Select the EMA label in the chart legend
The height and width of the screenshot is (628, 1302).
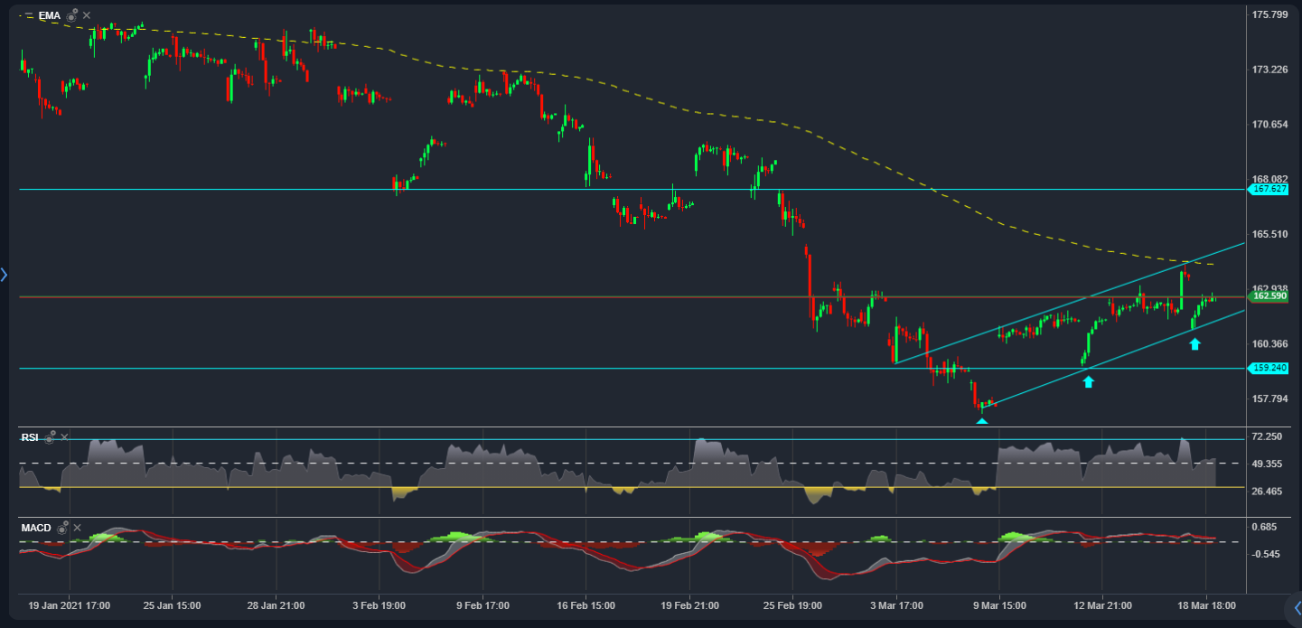coord(49,15)
